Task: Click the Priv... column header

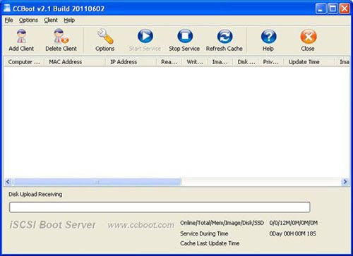Action: (x=271, y=62)
